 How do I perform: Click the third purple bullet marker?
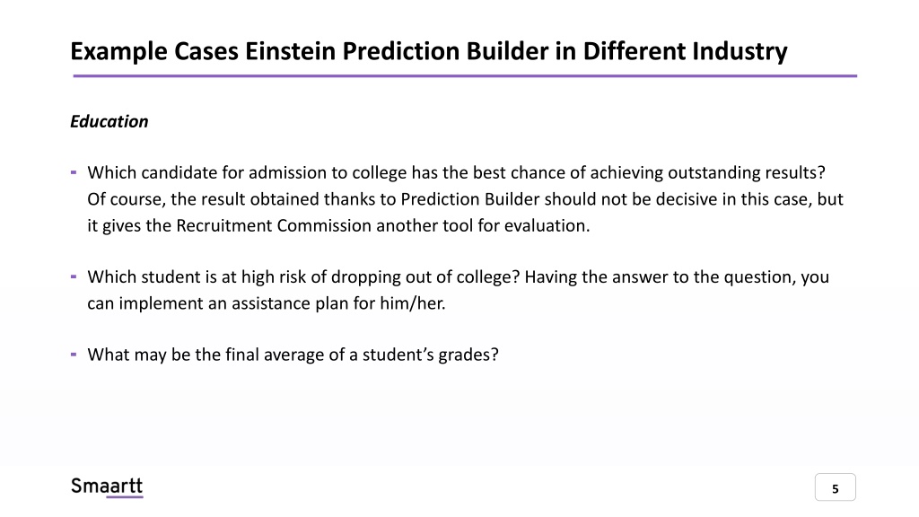pyautogui.click(x=74, y=354)
